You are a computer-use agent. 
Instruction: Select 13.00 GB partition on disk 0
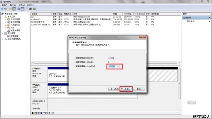point(58,75)
